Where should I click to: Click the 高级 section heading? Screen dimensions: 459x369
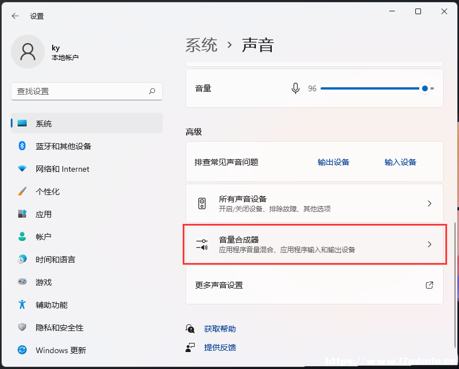pos(194,132)
